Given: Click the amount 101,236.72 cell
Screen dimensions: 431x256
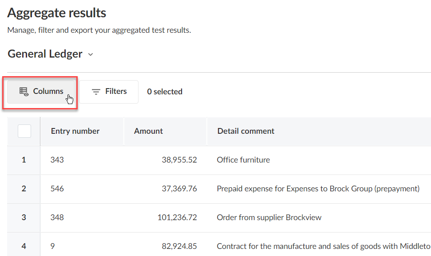Looking at the screenshot, I should 177,217.
